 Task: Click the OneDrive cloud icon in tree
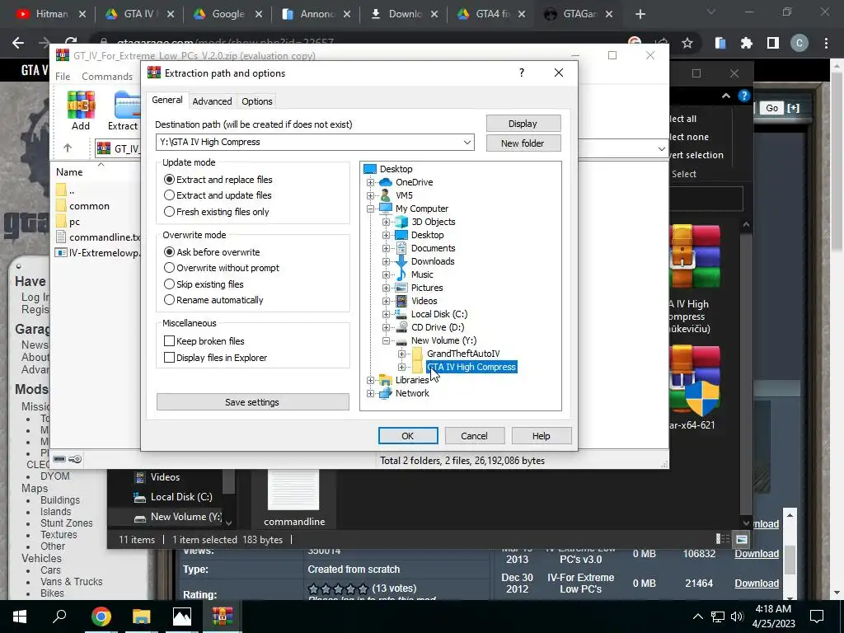coord(386,182)
